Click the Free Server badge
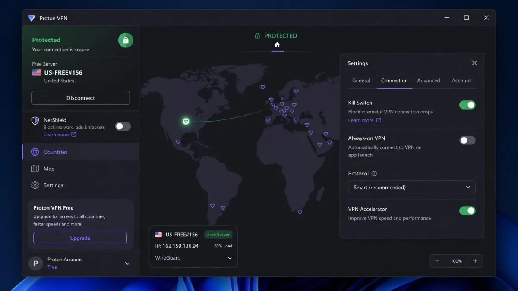 coord(218,235)
